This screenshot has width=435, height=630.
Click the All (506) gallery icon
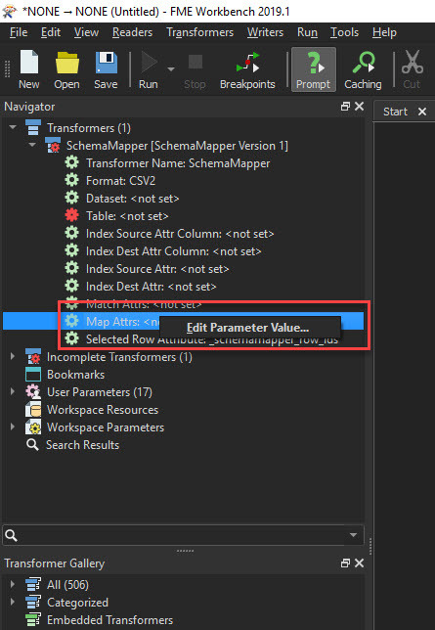click(x=33, y=584)
